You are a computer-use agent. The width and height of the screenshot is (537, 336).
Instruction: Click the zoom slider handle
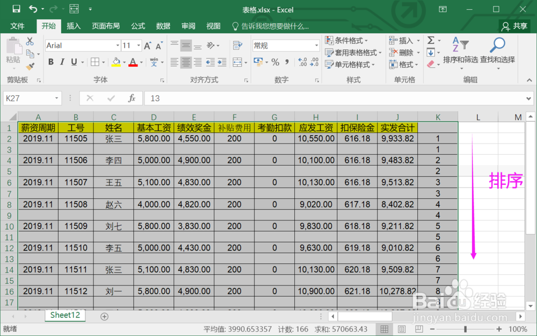point(465,329)
